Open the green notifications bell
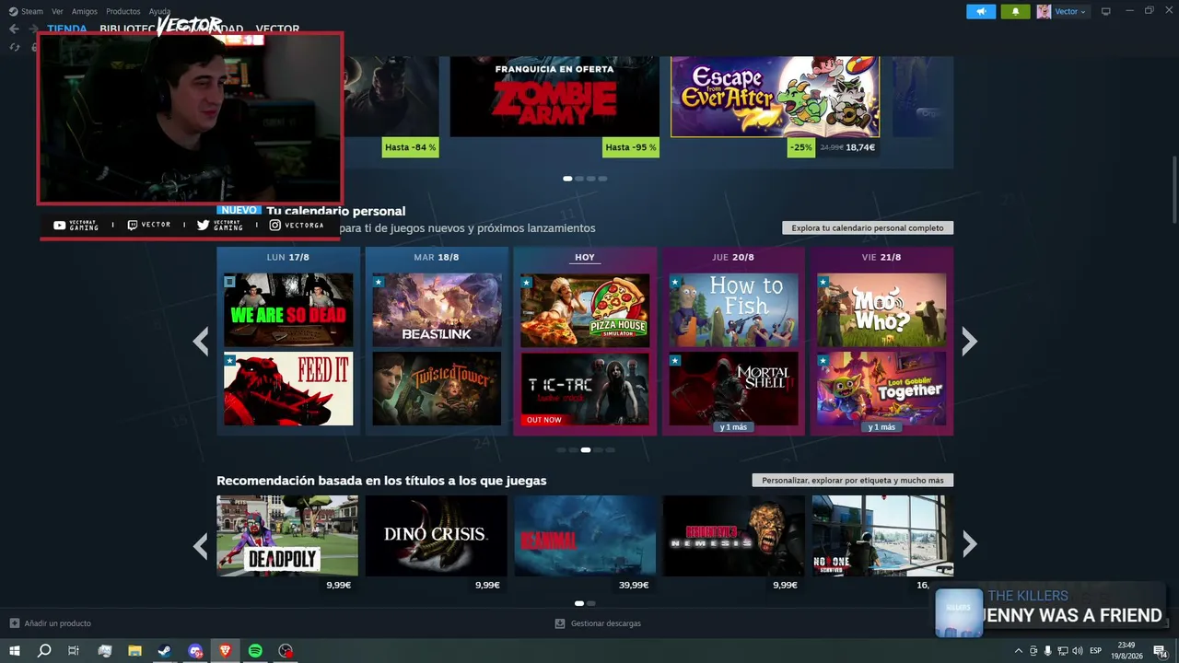Viewport: 1179px width, 663px height. (1015, 11)
